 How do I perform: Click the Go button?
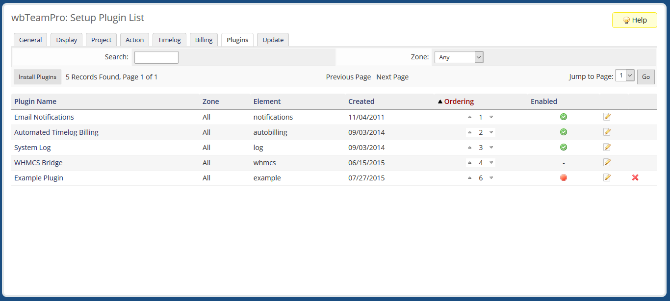click(x=646, y=77)
